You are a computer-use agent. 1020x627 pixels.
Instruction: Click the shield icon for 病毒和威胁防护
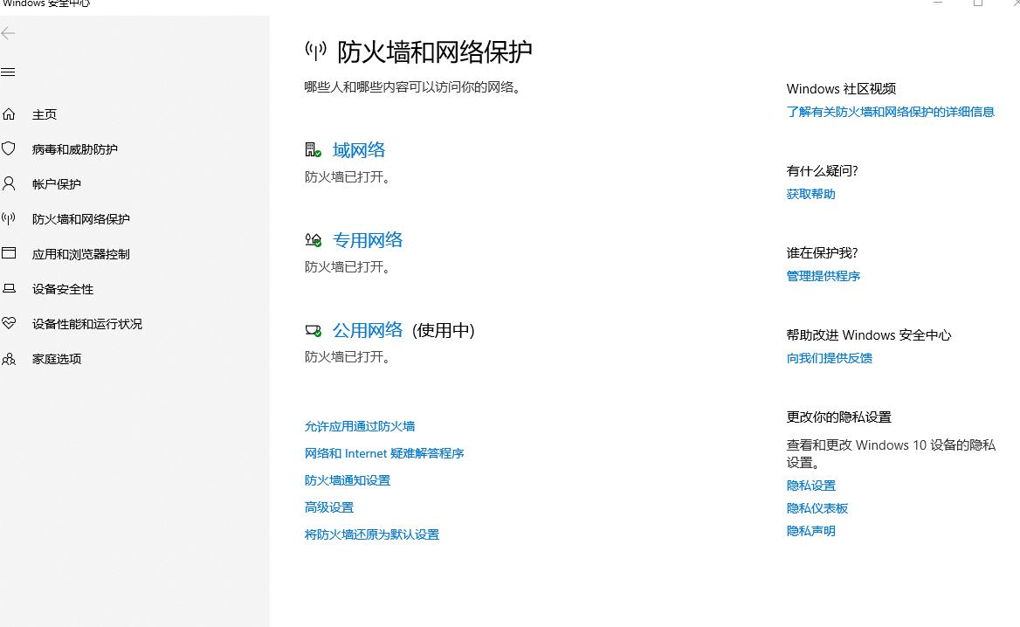[9, 149]
